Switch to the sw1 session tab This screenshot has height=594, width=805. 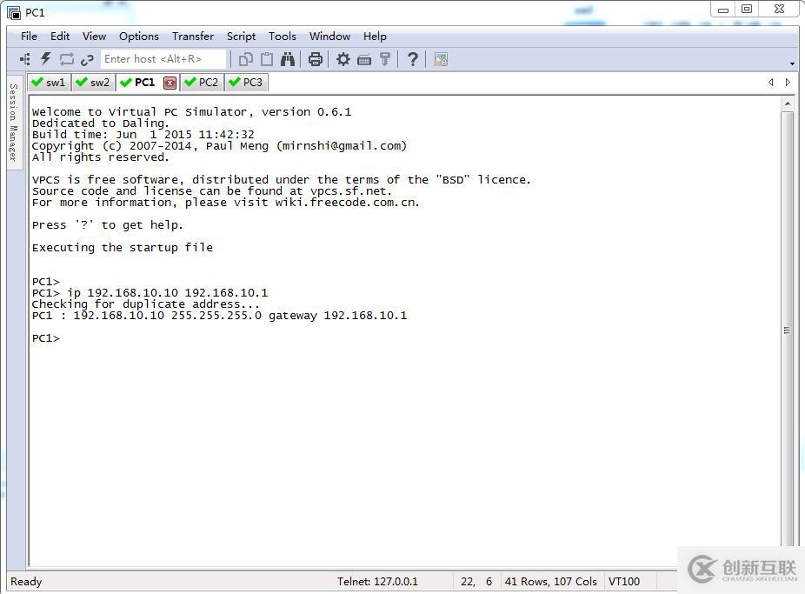click(x=49, y=82)
